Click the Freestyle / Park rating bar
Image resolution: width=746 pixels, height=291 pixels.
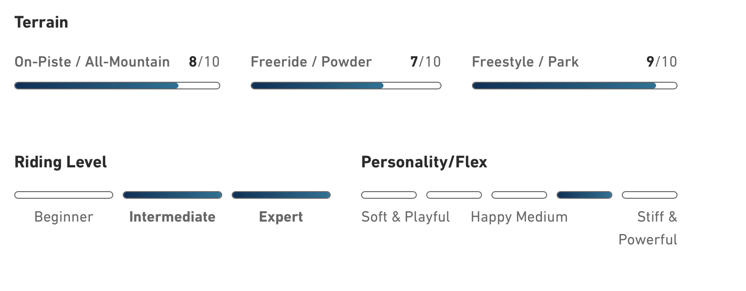(574, 86)
